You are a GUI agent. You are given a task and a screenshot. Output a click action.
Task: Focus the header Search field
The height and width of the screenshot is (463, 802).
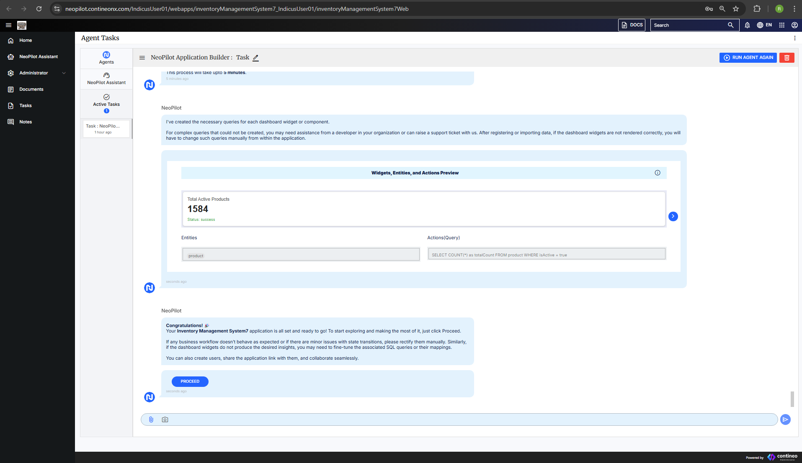coord(689,25)
